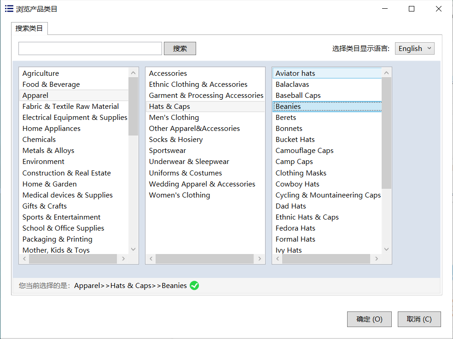Pick Sportswear from the middle list

click(x=168, y=151)
